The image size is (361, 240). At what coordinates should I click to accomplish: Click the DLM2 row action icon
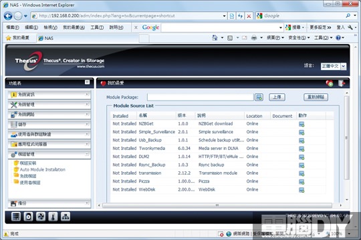pos(302,157)
